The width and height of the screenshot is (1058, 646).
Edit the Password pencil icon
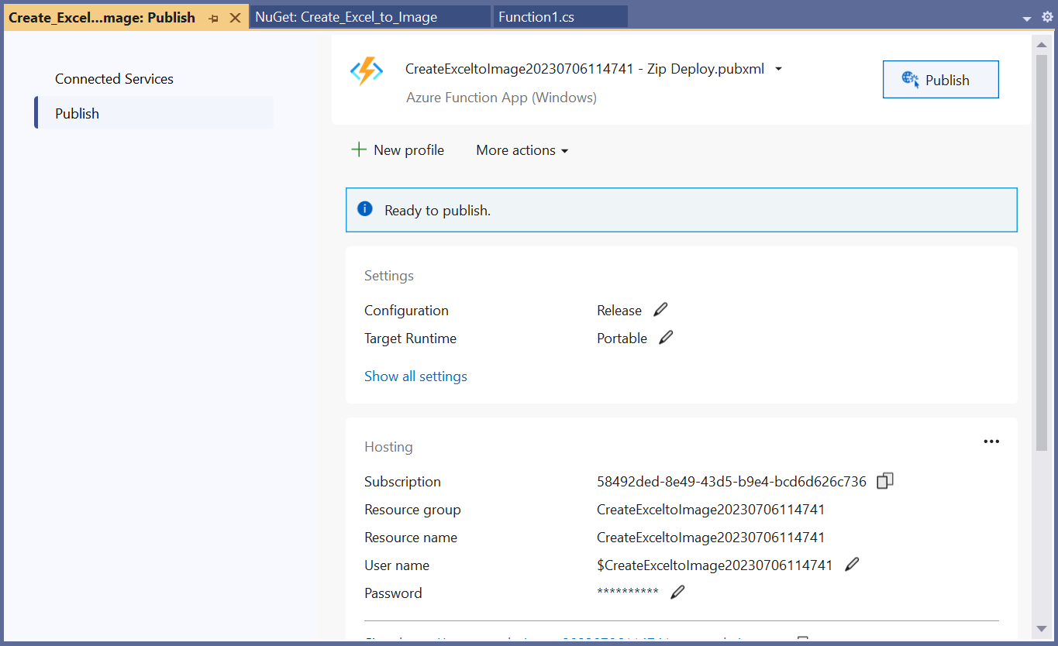tap(677, 593)
